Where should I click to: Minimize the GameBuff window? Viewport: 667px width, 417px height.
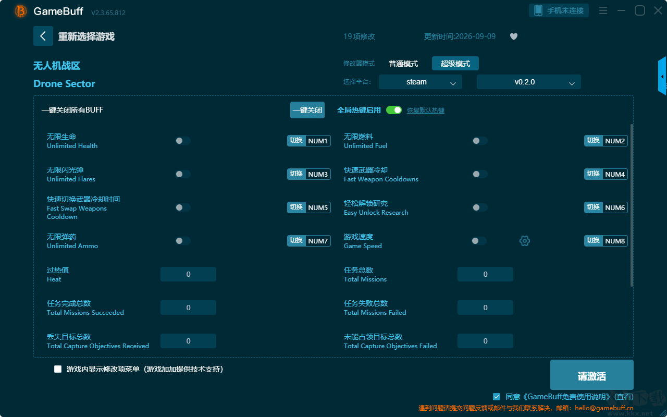[x=621, y=10]
